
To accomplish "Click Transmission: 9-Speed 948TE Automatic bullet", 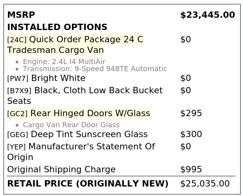I will (95, 69).
